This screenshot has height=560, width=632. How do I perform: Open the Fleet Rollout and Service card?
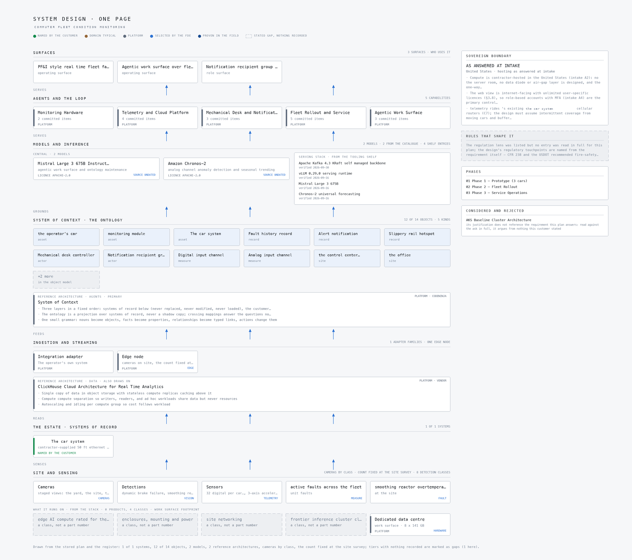coord(326,118)
